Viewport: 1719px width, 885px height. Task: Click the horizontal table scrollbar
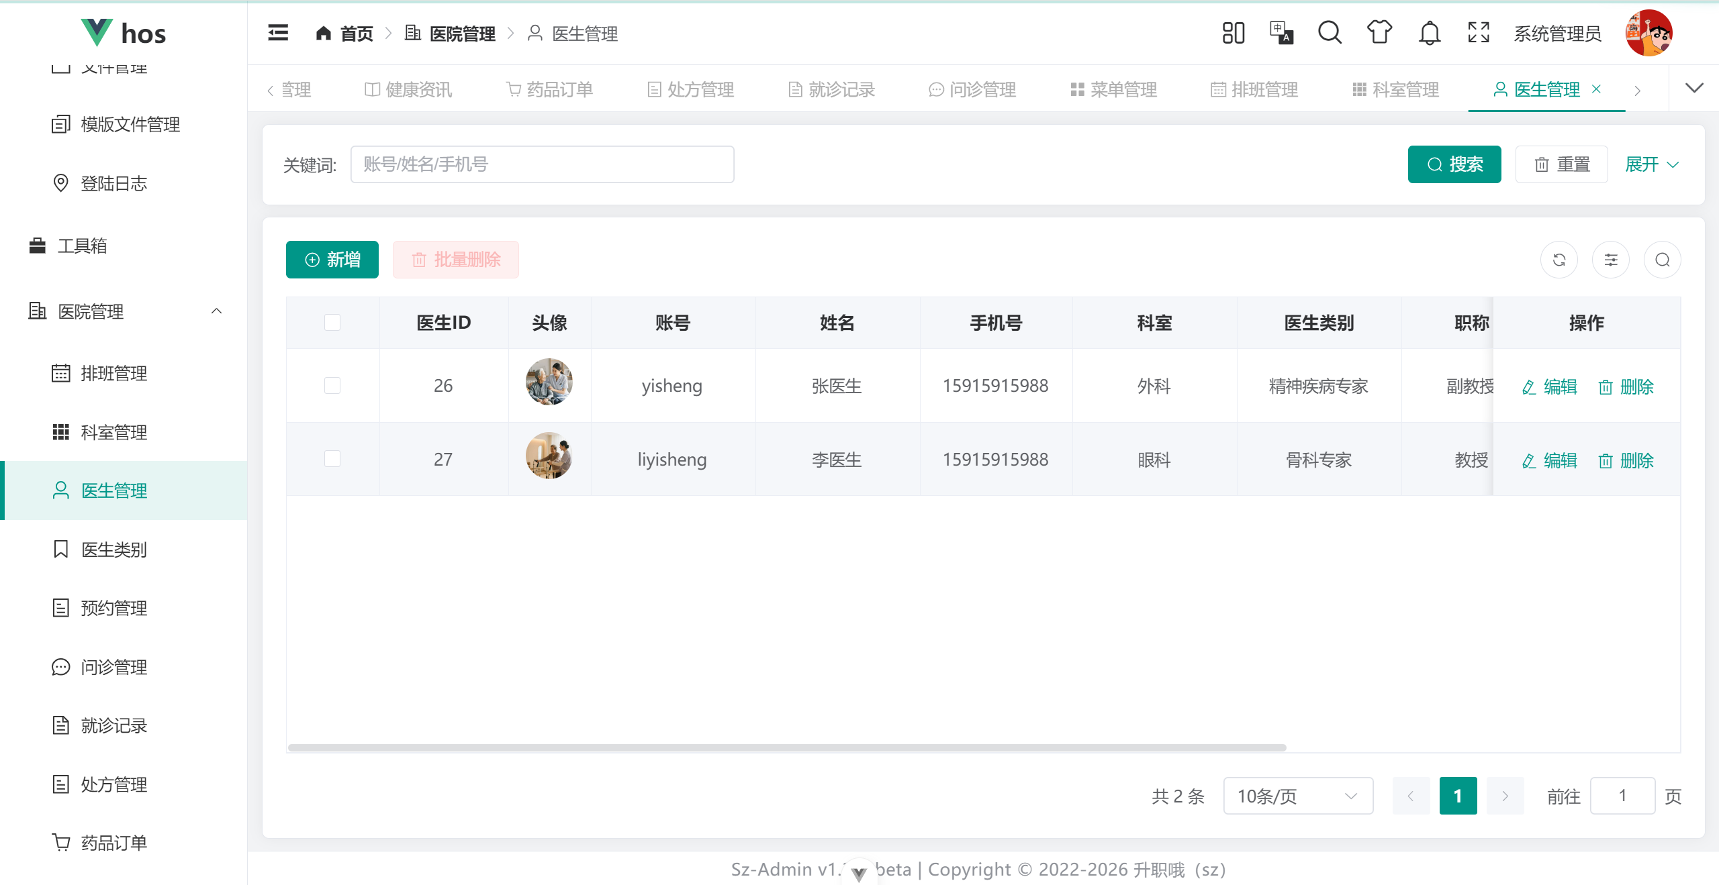(786, 747)
